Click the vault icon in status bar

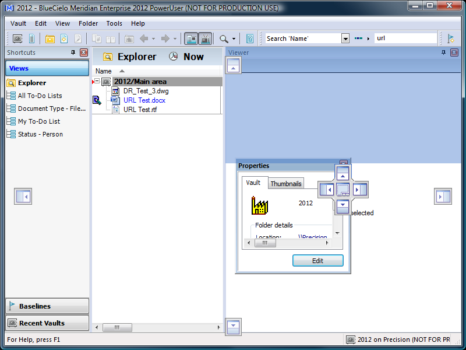351,339
